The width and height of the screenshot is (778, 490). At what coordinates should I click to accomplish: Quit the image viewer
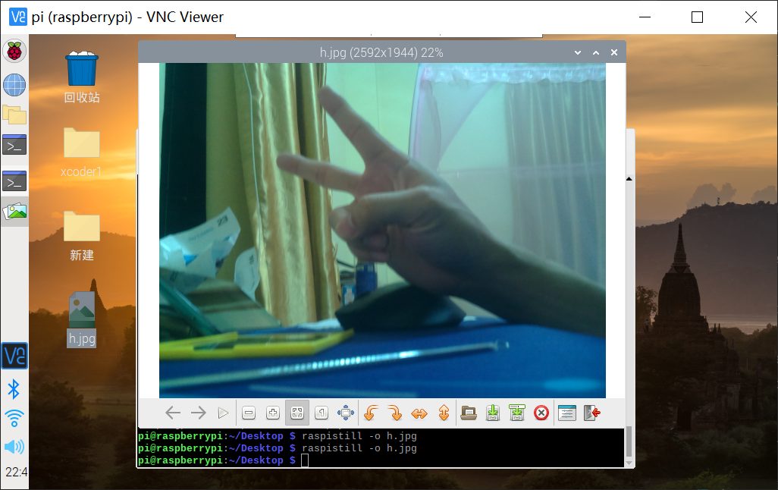click(x=592, y=413)
